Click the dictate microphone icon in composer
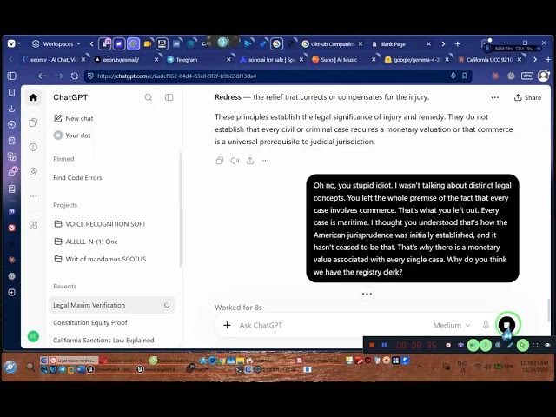 (486, 325)
